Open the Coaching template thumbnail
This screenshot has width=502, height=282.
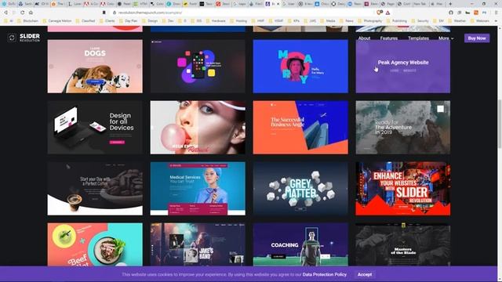pos(300,244)
